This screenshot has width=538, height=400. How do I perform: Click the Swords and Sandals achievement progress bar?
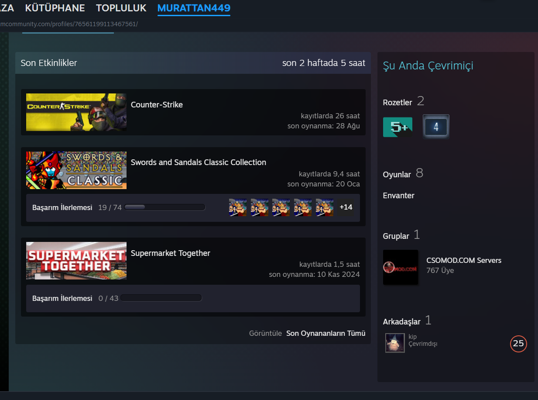click(x=164, y=207)
